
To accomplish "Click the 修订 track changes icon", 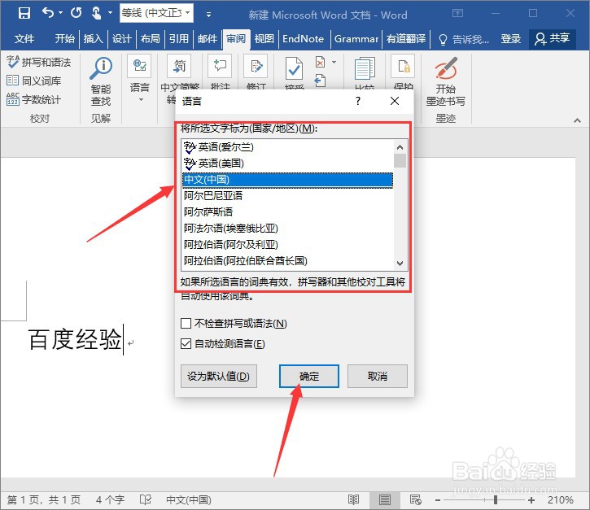I will 256,66.
